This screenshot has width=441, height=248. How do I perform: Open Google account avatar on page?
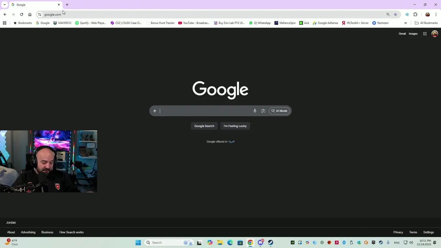[x=434, y=34]
